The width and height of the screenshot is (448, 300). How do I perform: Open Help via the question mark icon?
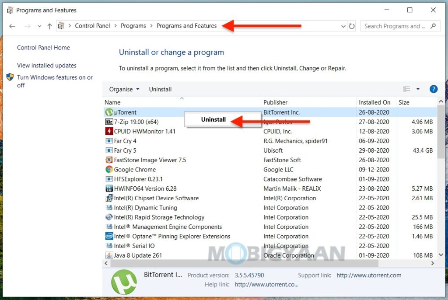433,89
